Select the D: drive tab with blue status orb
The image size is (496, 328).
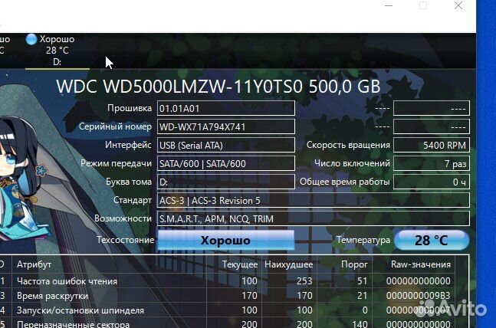tap(57, 51)
